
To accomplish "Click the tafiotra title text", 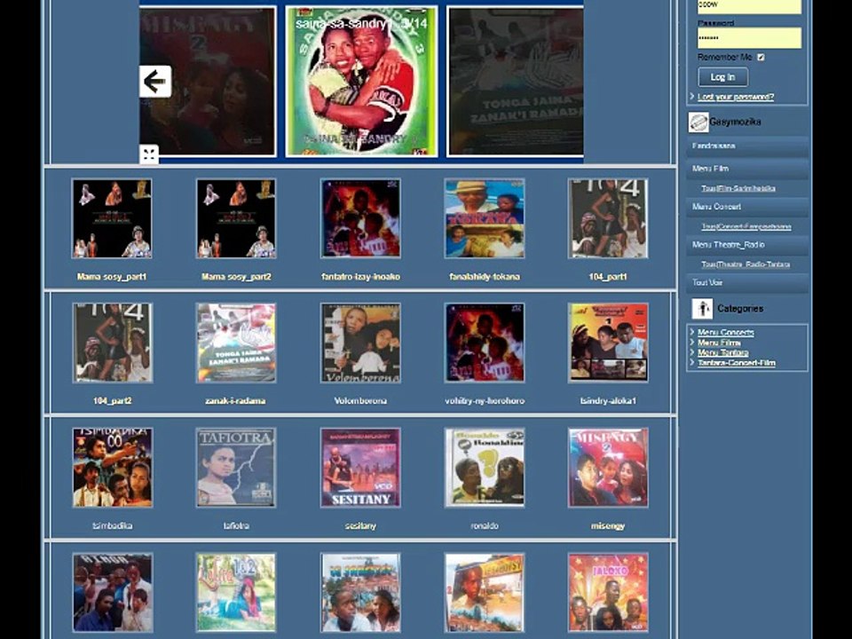I will click(x=236, y=525).
